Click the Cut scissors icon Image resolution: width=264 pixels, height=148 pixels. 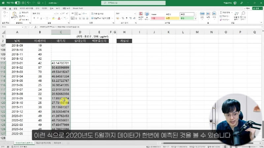[20, 13]
